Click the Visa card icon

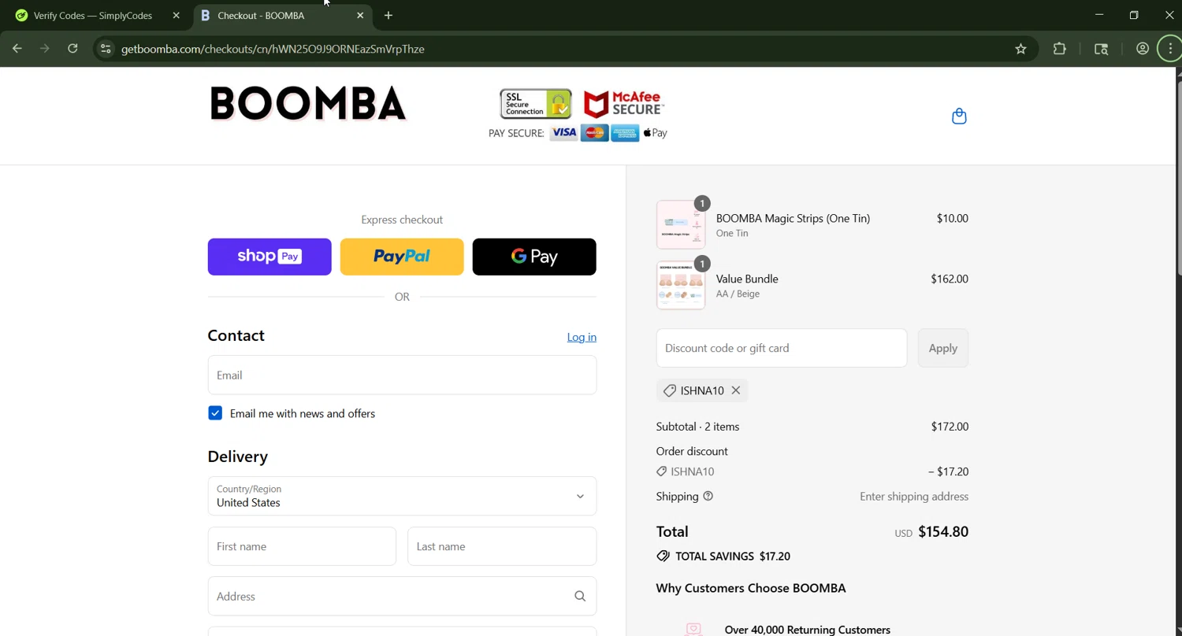[x=563, y=133]
